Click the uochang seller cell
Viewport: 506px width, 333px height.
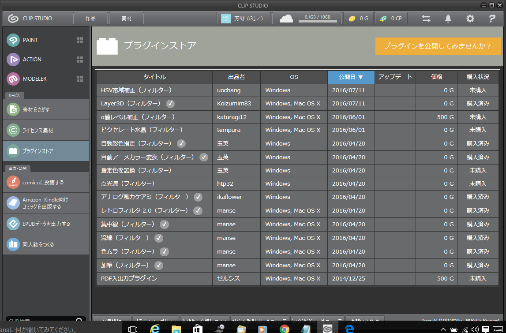tap(236, 90)
